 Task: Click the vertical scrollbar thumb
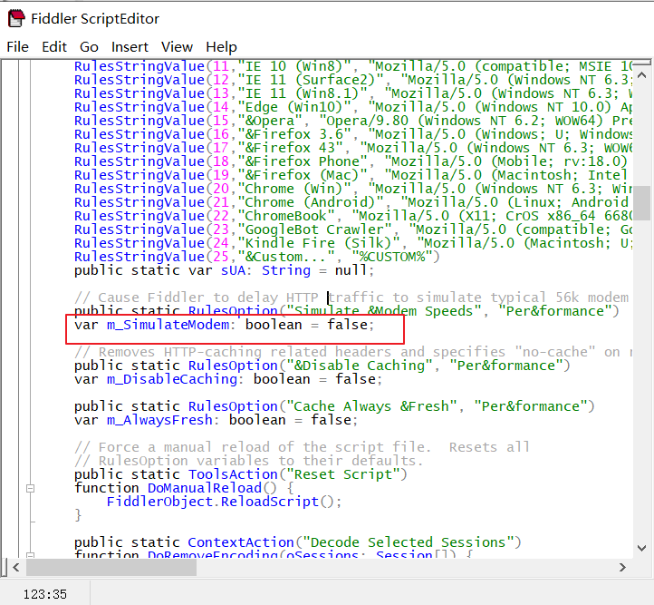(642, 202)
